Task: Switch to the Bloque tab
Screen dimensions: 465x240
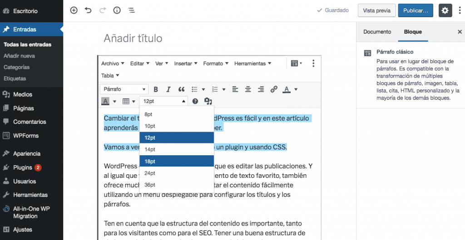Action: (x=413, y=32)
